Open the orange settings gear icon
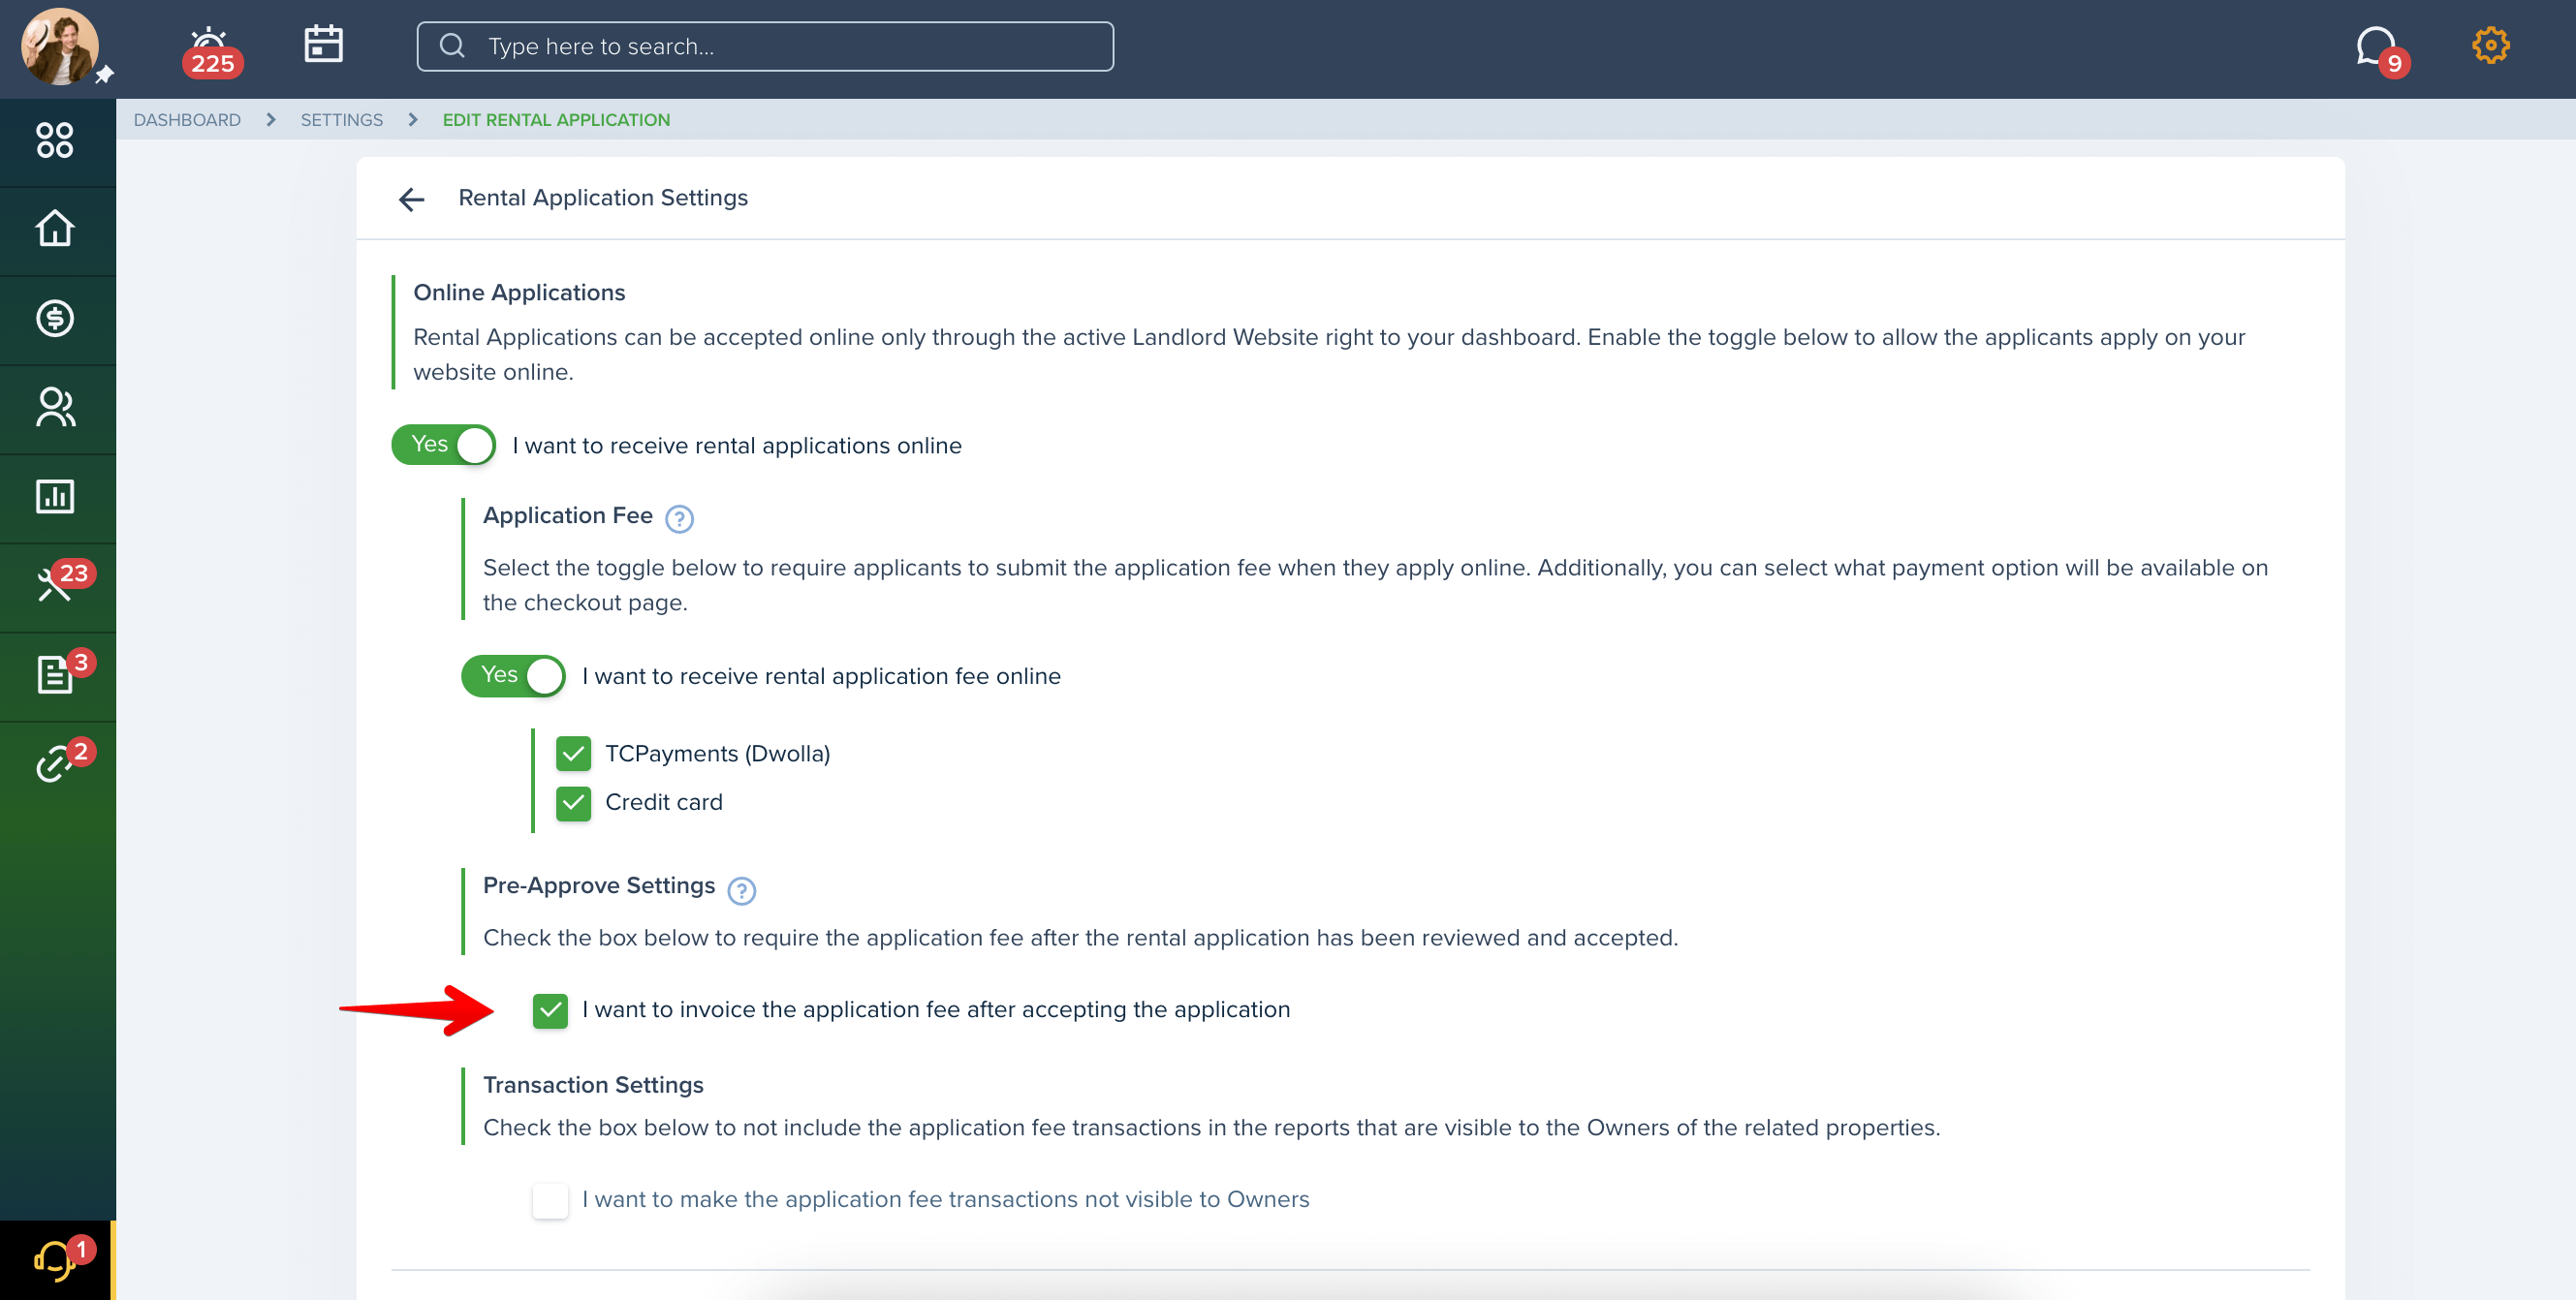 [x=2490, y=45]
